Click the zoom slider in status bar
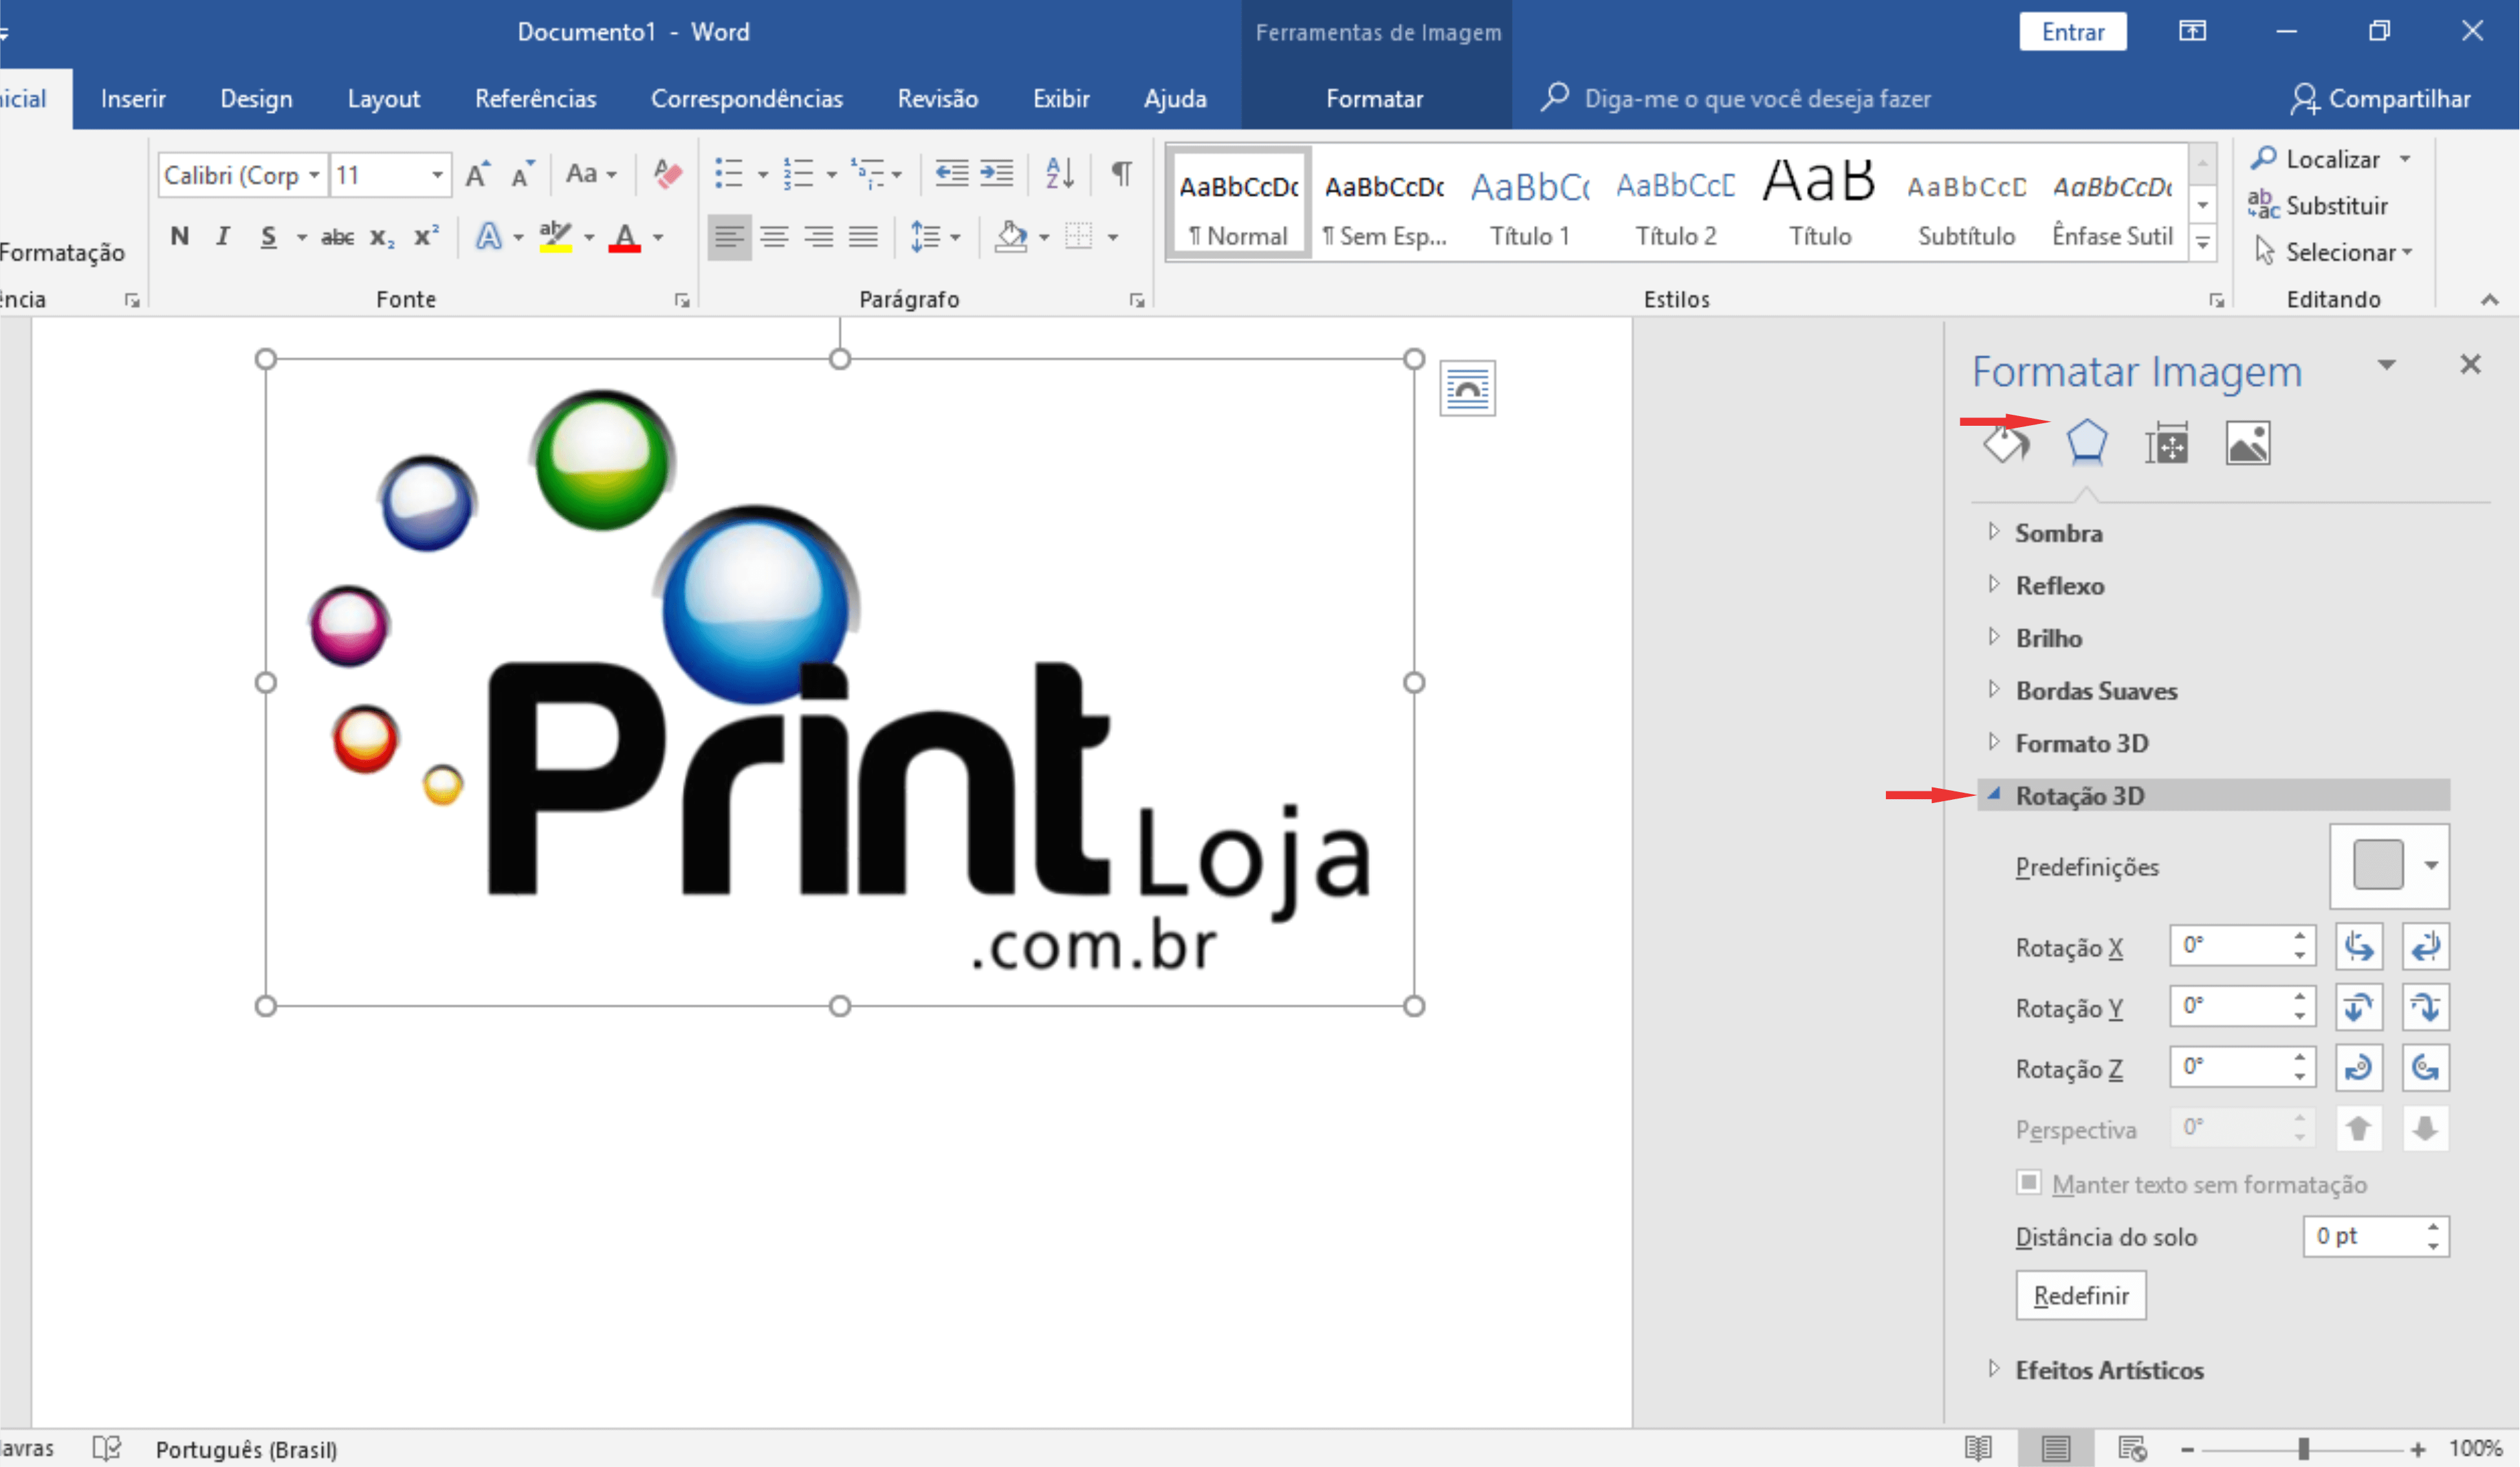The height and width of the screenshot is (1467, 2520). tap(2303, 1449)
